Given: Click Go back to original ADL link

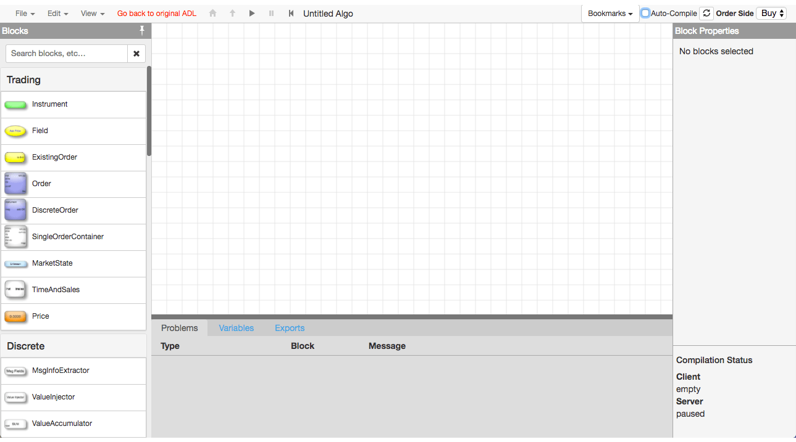Looking at the screenshot, I should [x=157, y=13].
